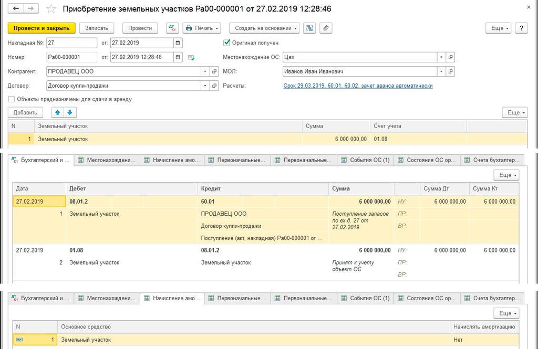Open Местонахождени... tab in upper panel
Image resolution: width=538 pixels, height=349 pixels.
click(x=107, y=160)
